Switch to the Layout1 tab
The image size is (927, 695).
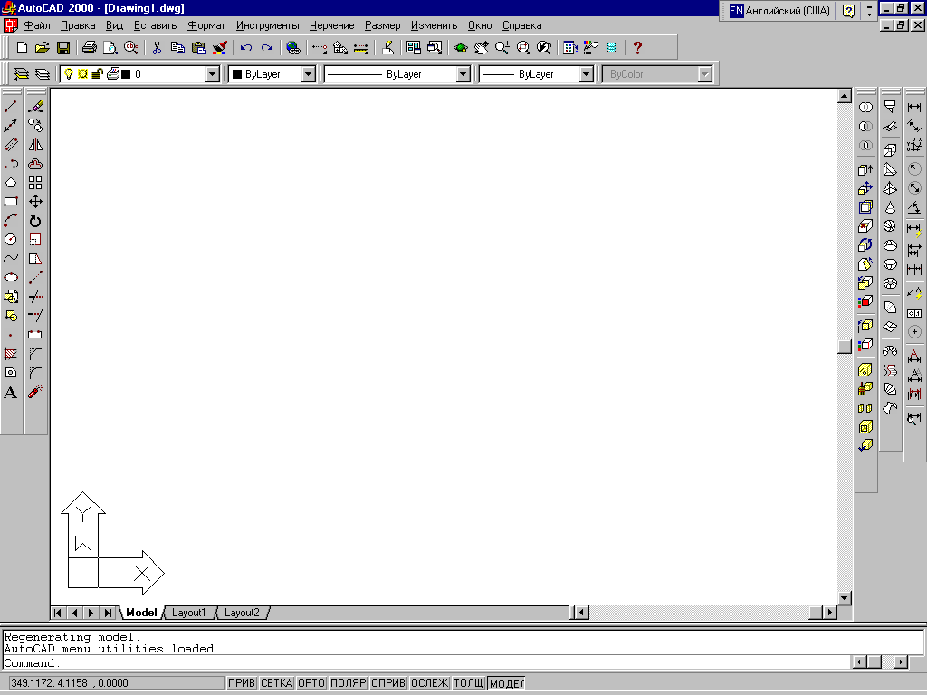pos(188,613)
